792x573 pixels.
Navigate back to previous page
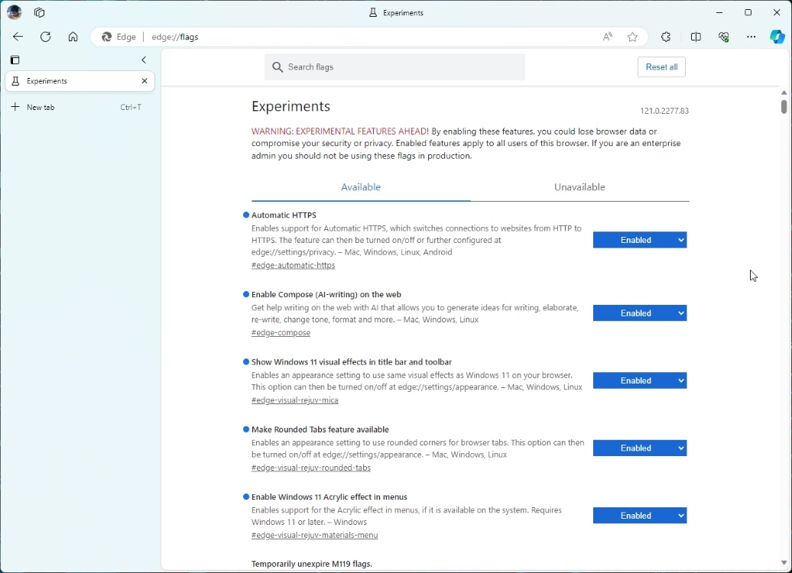[18, 37]
